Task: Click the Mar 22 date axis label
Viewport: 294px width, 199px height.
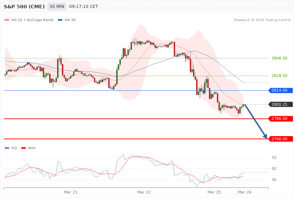Action: click(144, 192)
